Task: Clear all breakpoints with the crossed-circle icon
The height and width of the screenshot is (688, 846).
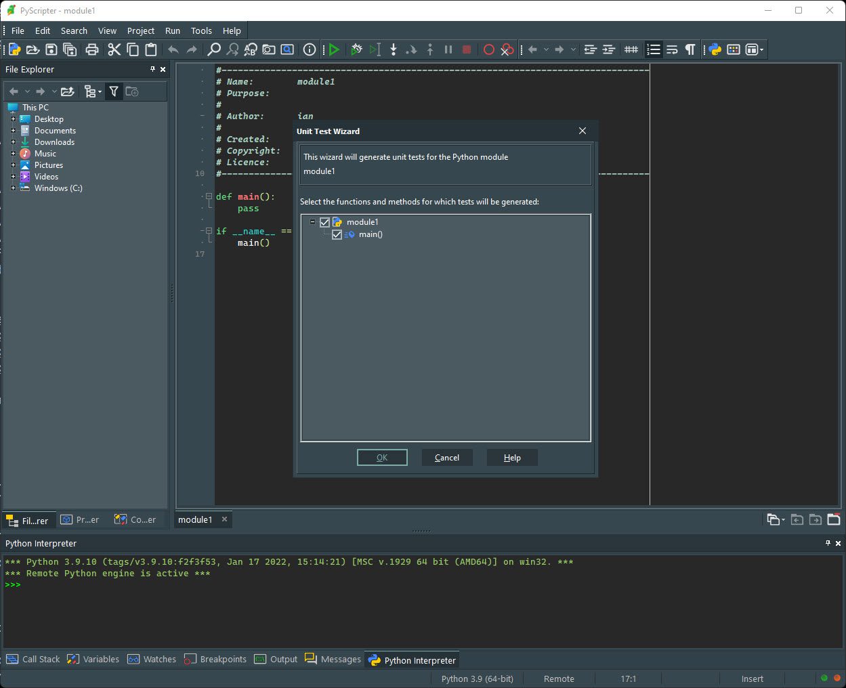Action: 507,49
